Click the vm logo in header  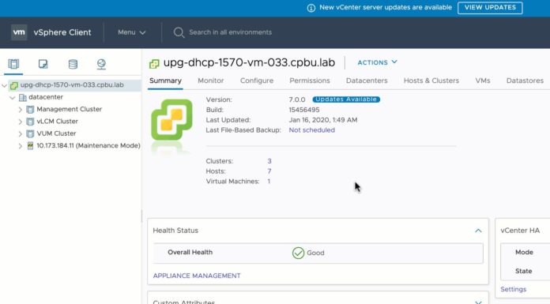19,32
